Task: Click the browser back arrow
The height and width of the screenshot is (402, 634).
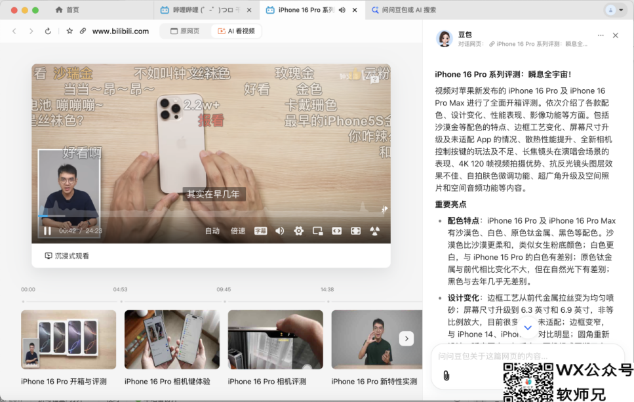Action: tap(14, 31)
